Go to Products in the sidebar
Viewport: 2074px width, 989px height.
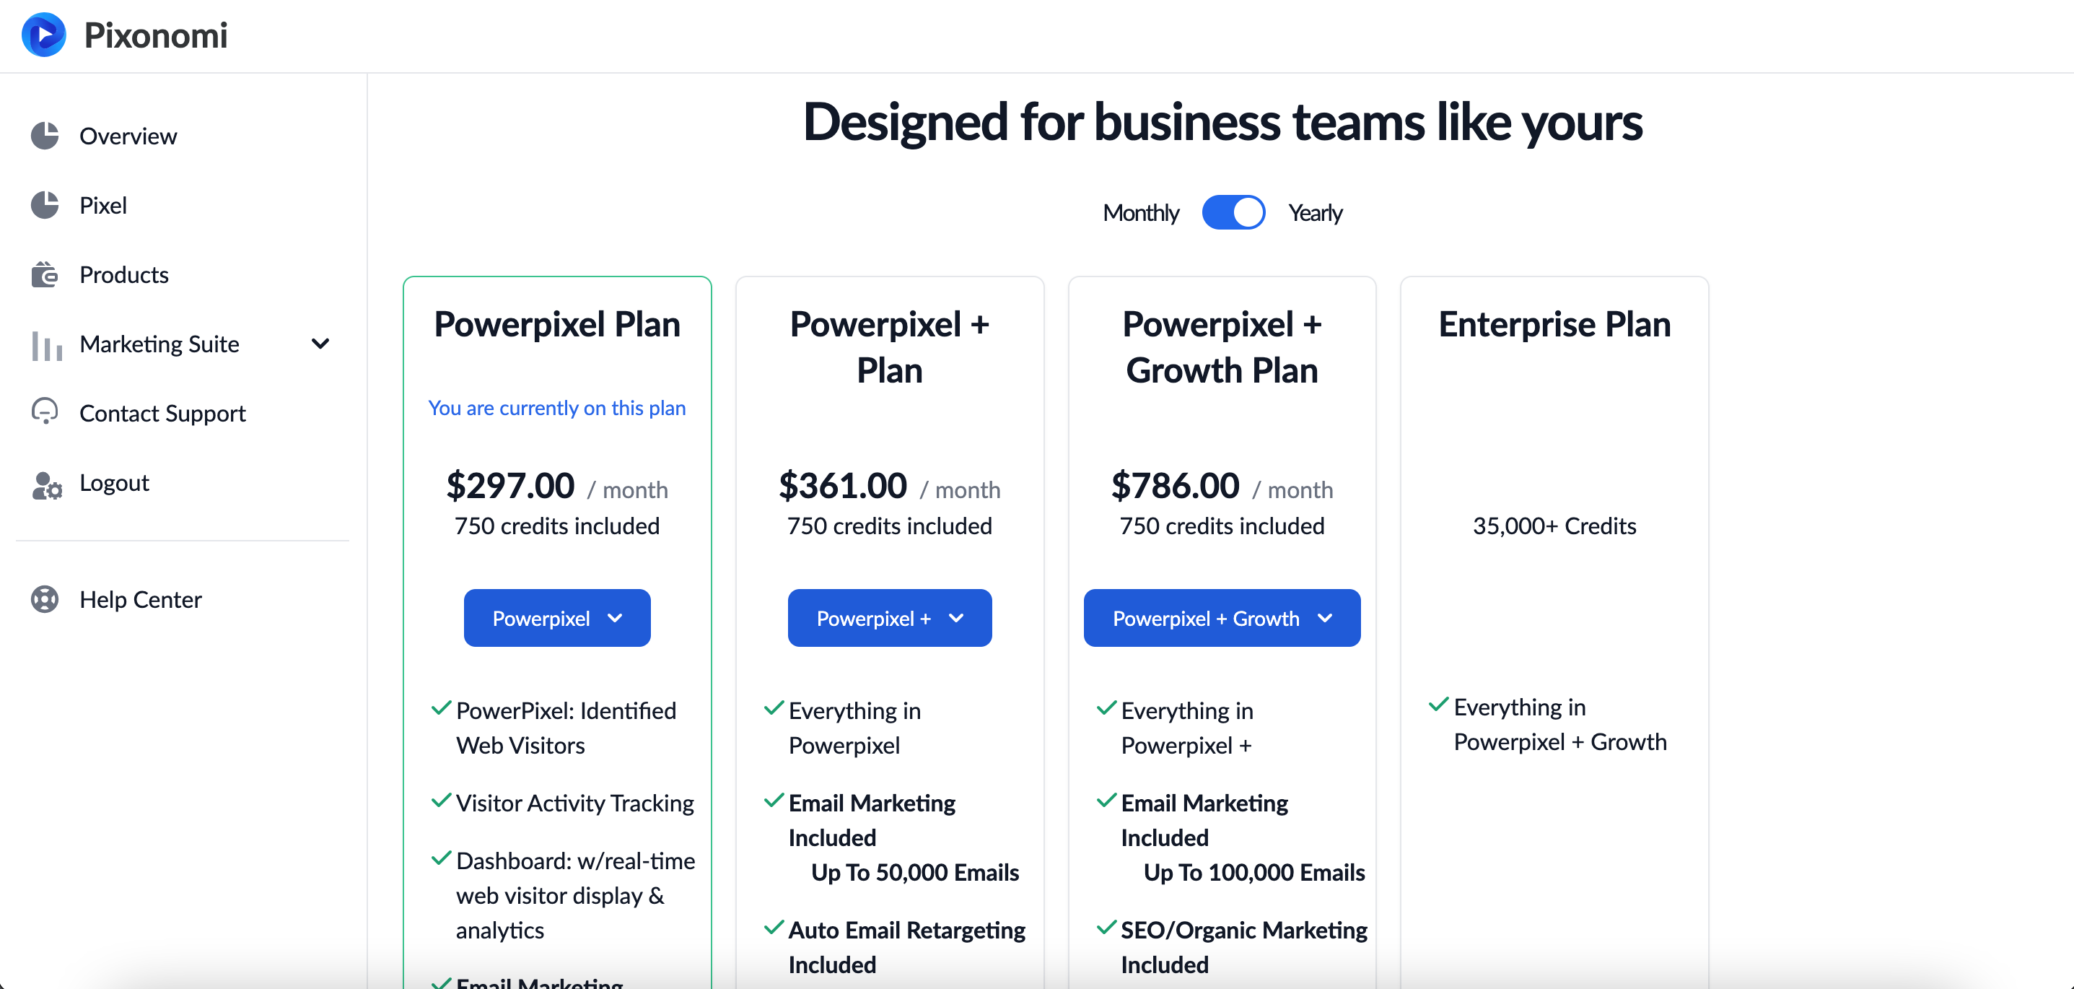click(x=124, y=274)
